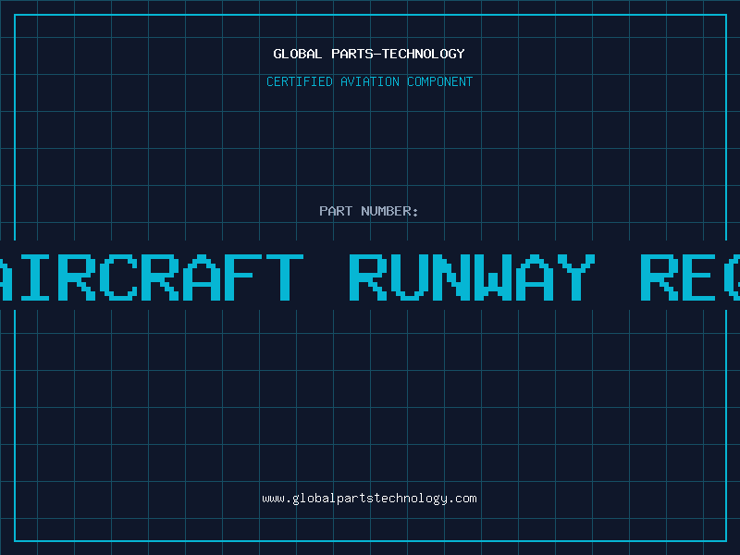The width and height of the screenshot is (740, 555).
Task: Click the word CERTIFIED in the subtitle
Action: click(300, 81)
